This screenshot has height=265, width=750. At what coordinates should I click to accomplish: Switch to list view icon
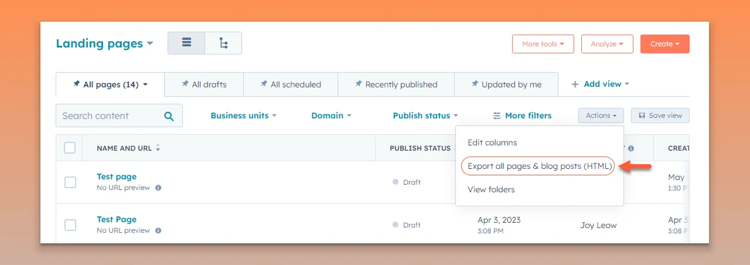(x=186, y=43)
